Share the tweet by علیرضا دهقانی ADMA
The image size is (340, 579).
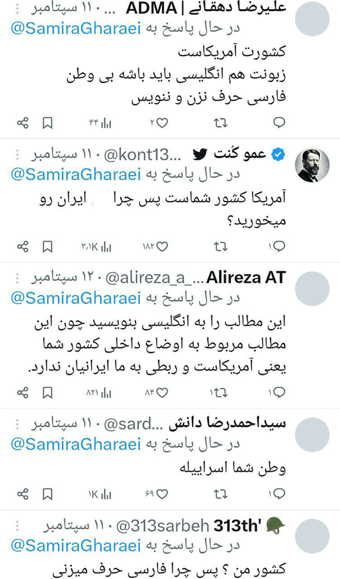[x=23, y=122]
